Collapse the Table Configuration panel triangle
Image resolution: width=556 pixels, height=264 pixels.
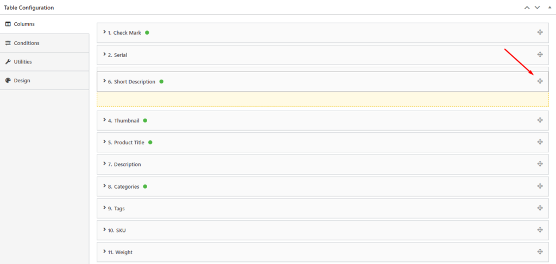point(549,7)
